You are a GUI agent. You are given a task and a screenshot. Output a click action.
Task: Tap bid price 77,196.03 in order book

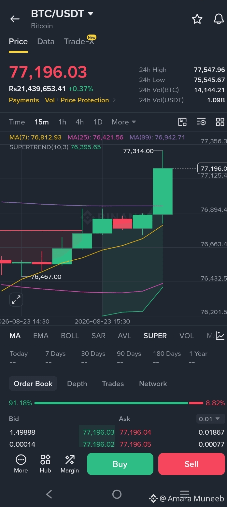point(98,432)
